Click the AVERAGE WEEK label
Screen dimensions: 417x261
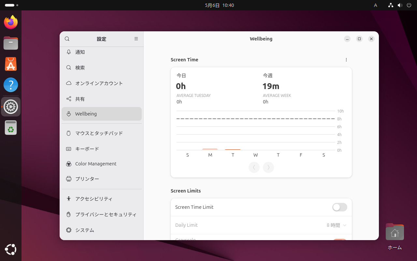277,96
